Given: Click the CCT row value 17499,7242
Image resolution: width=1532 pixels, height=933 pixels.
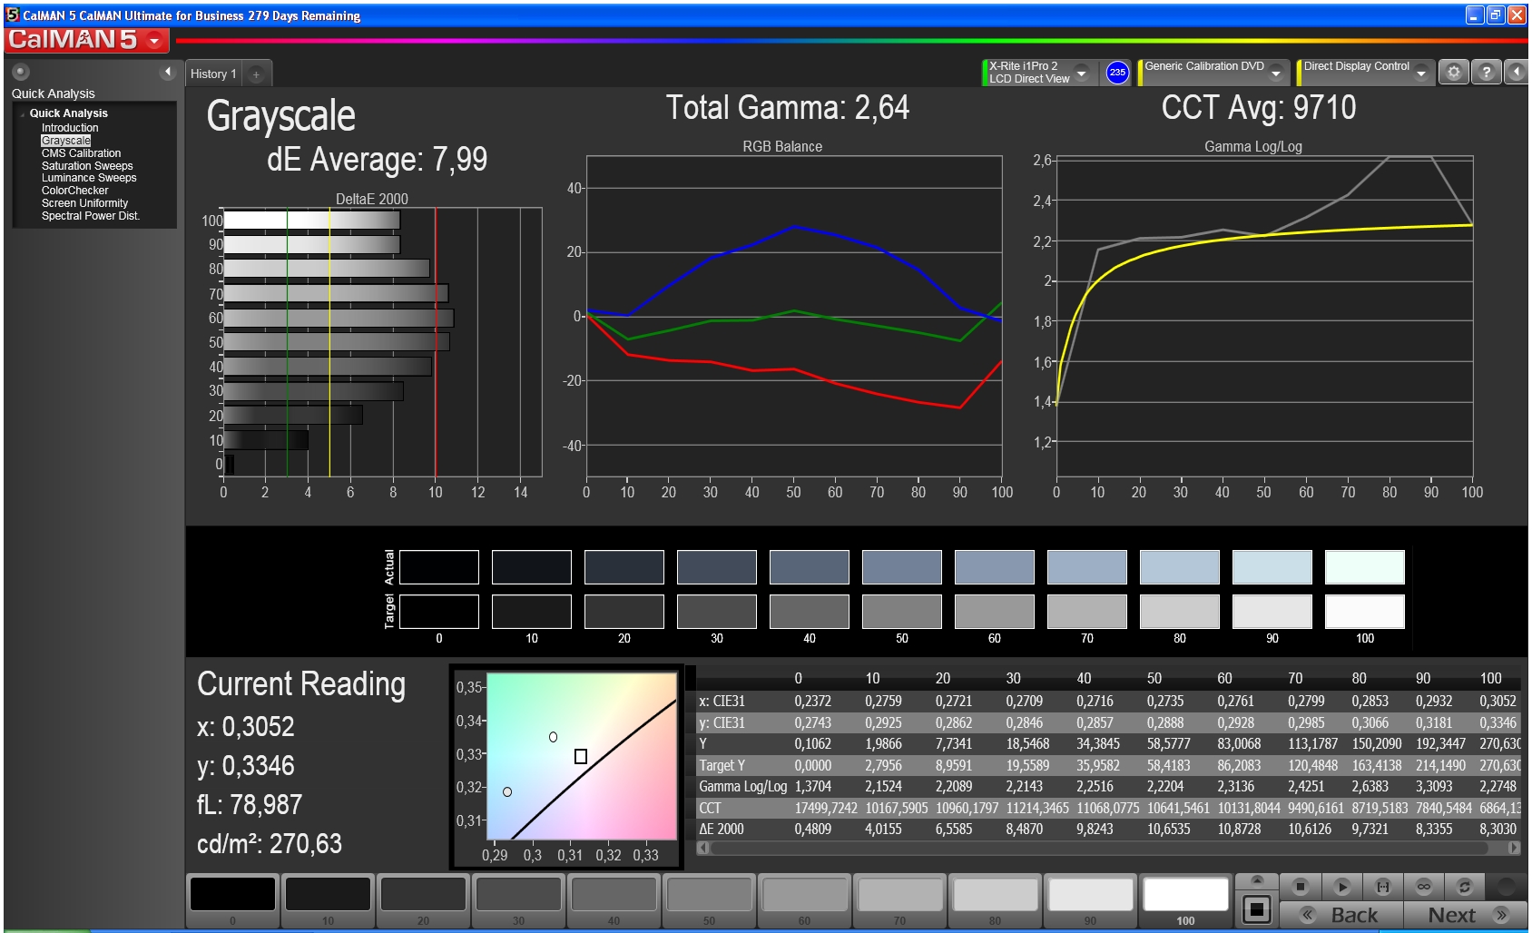Looking at the screenshot, I should point(826,808).
